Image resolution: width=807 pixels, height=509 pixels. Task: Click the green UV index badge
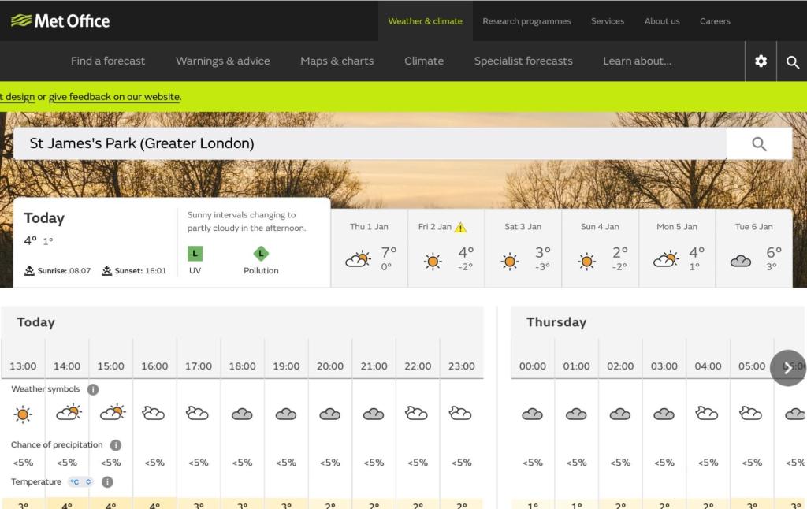pos(195,254)
